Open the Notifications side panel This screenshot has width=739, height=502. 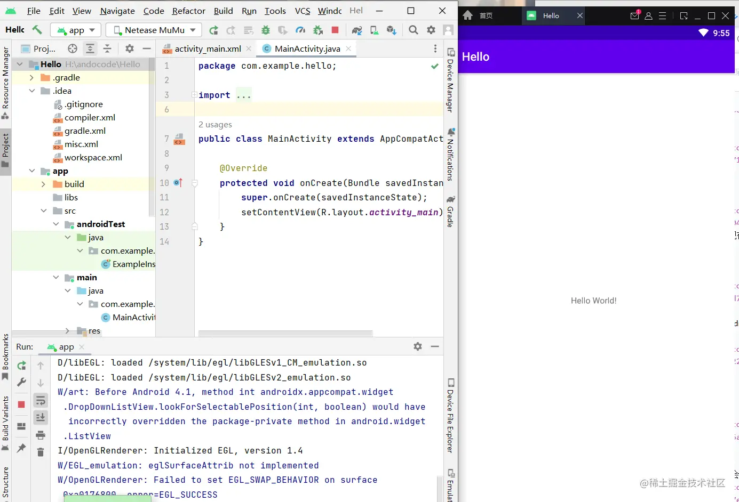tap(450, 155)
